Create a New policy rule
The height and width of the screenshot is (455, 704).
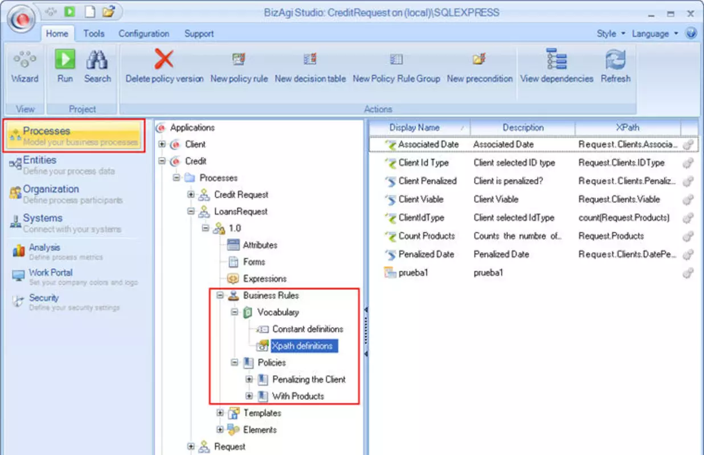pos(239,59)
